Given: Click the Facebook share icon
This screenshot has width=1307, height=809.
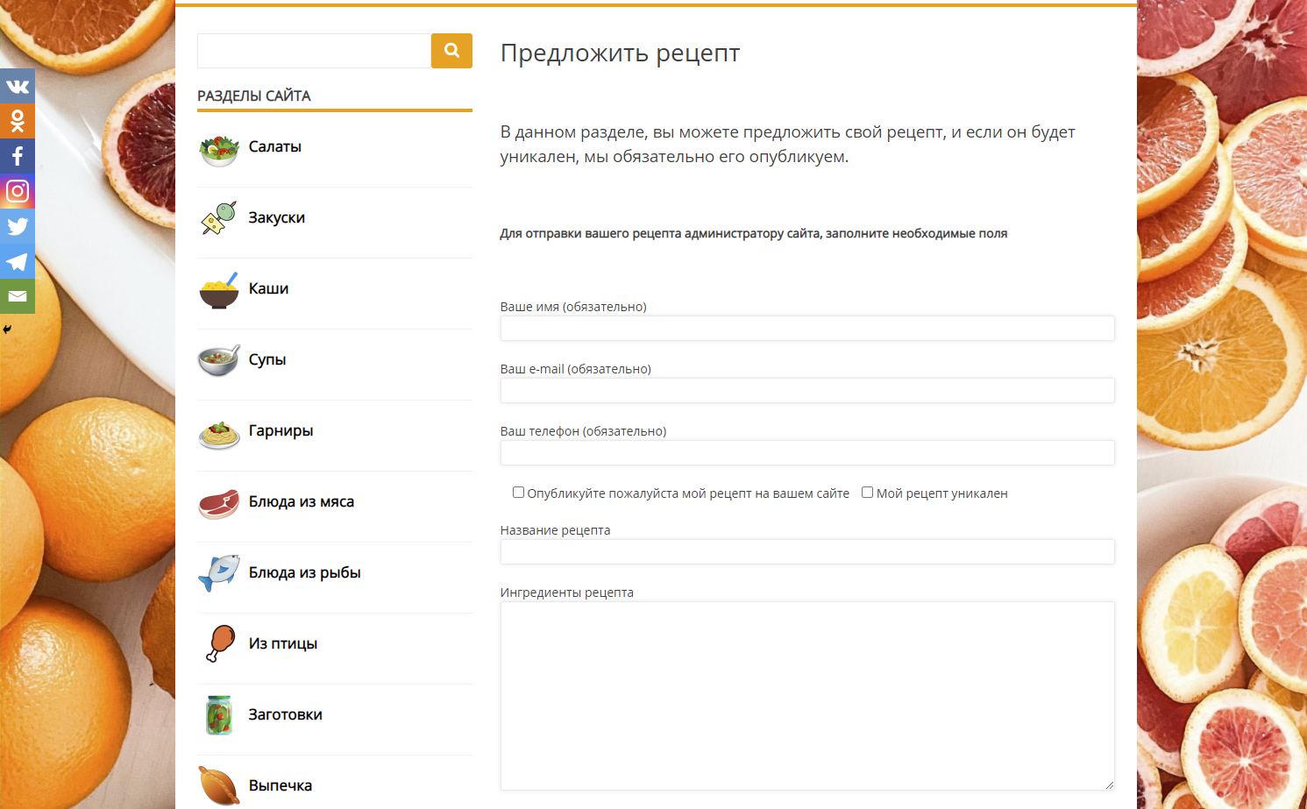Looking at the screenshot, I should pos(18,156).
